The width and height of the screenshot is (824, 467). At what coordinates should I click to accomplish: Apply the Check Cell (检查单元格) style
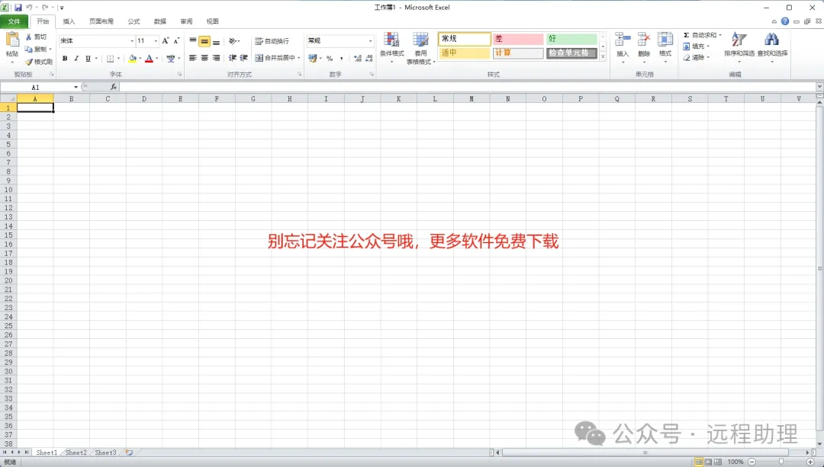click(x=571, y=53)
